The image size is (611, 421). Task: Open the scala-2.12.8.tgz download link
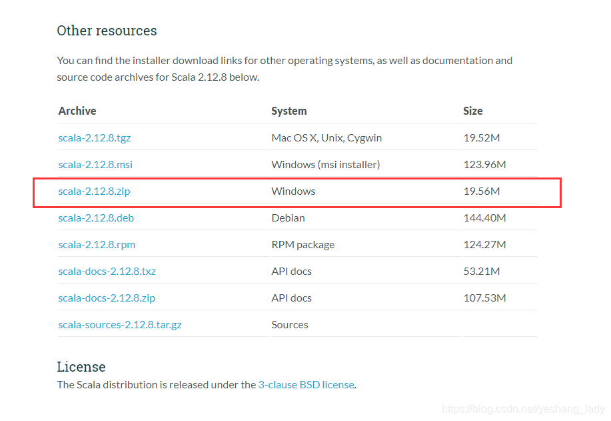[95, 138]
